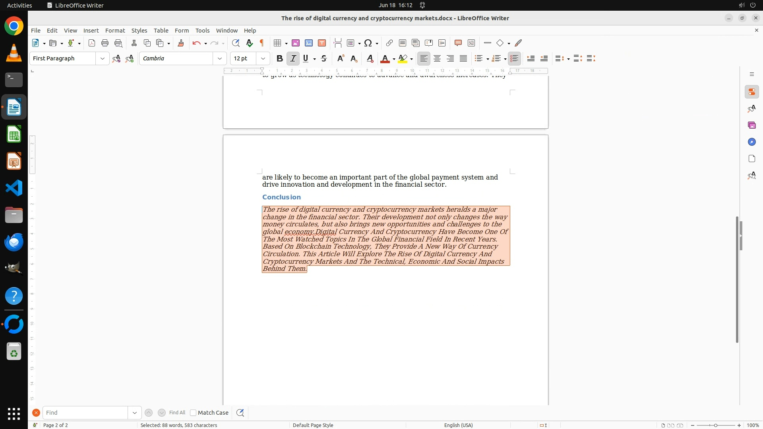Click the Find All button
This screenshot has width=763, height=429.
tap(177, 413)
